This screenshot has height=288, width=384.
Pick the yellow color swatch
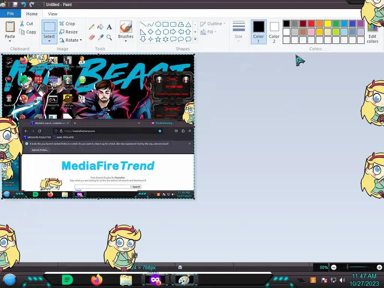point(328,24)
